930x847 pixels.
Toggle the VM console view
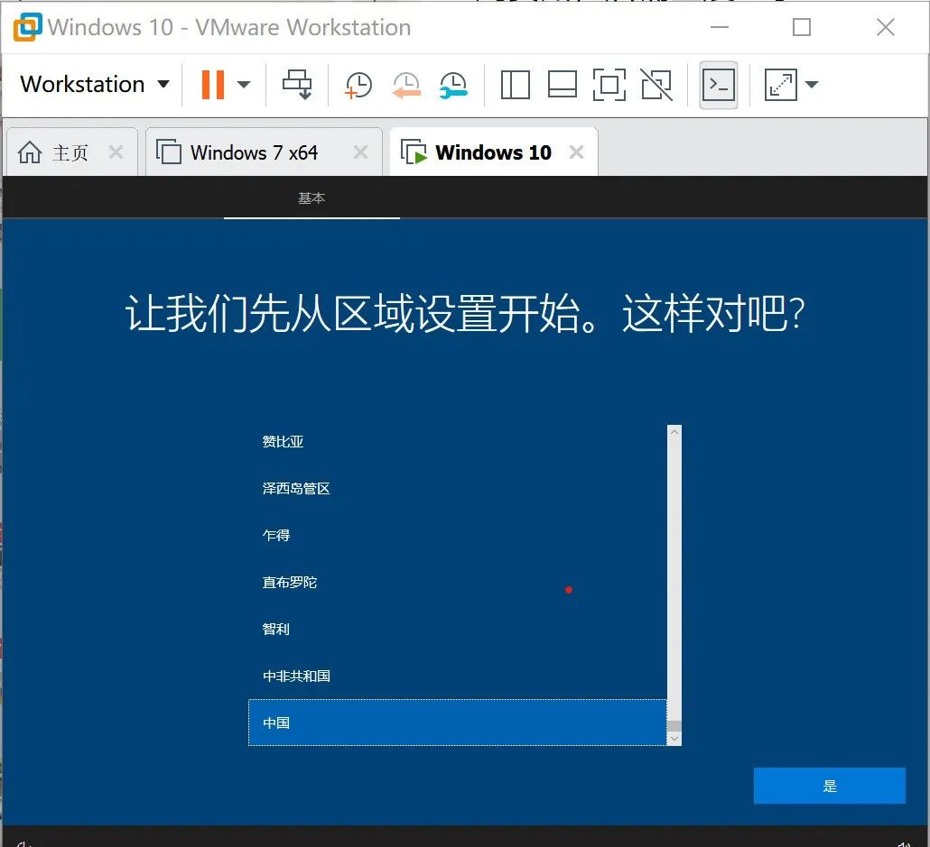tap(718, 84)
